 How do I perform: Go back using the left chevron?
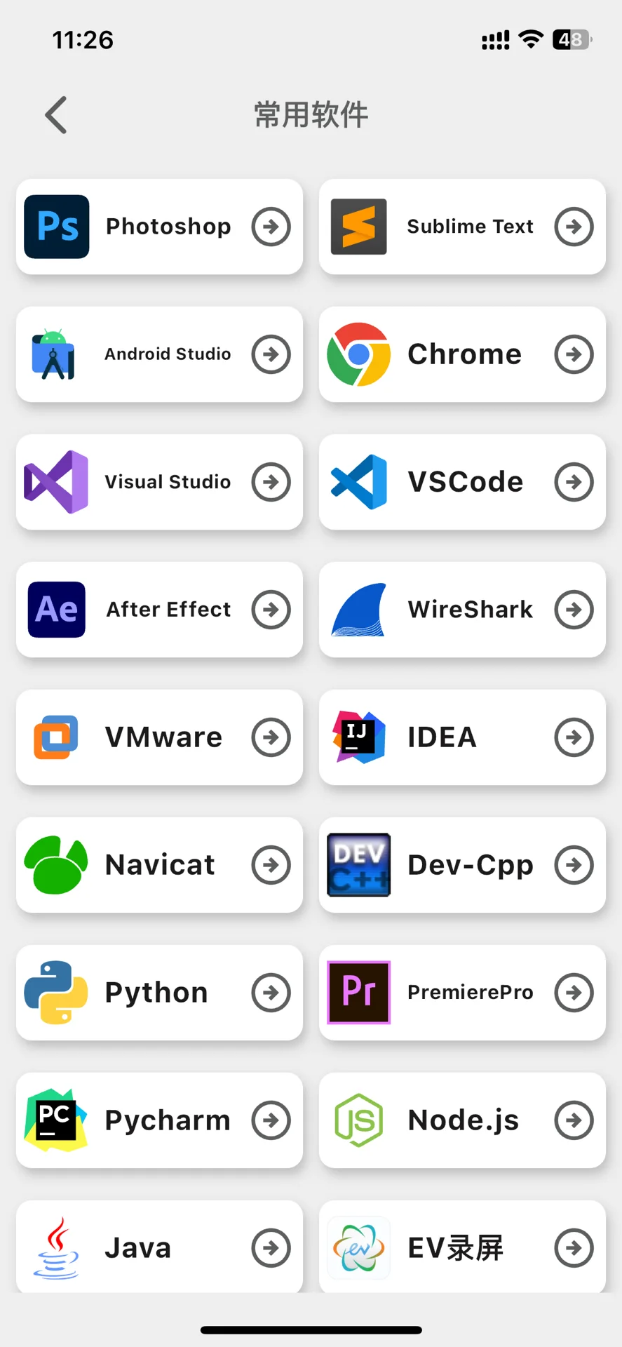pos(56,115)
